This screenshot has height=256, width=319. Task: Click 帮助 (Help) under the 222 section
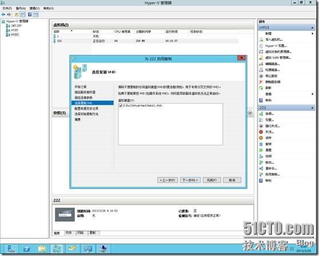[x=268, y=180]
